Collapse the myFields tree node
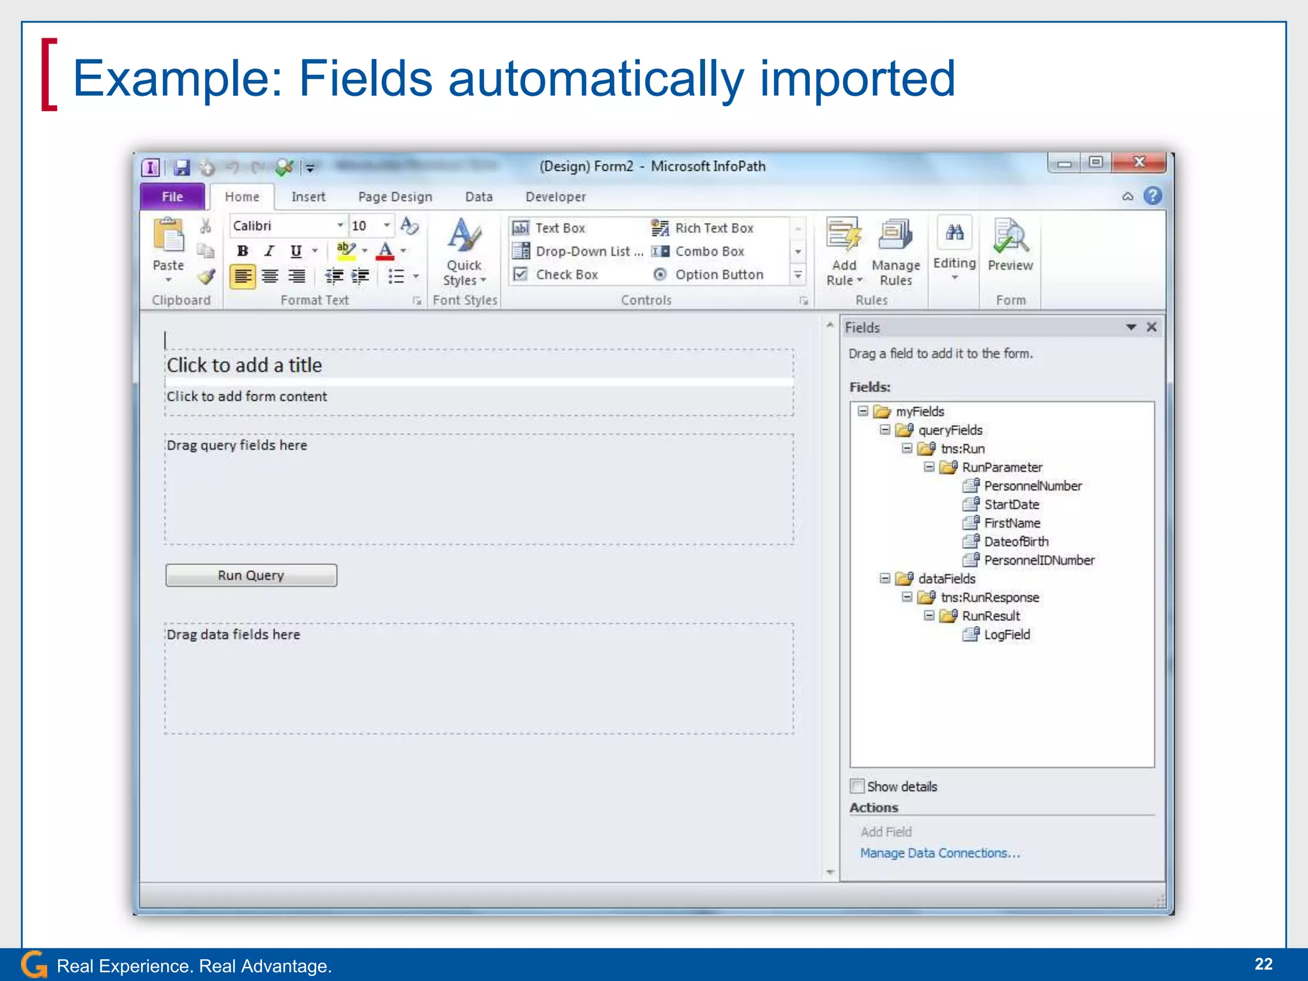Screen dimensions: 1308x981 point(863,411)
